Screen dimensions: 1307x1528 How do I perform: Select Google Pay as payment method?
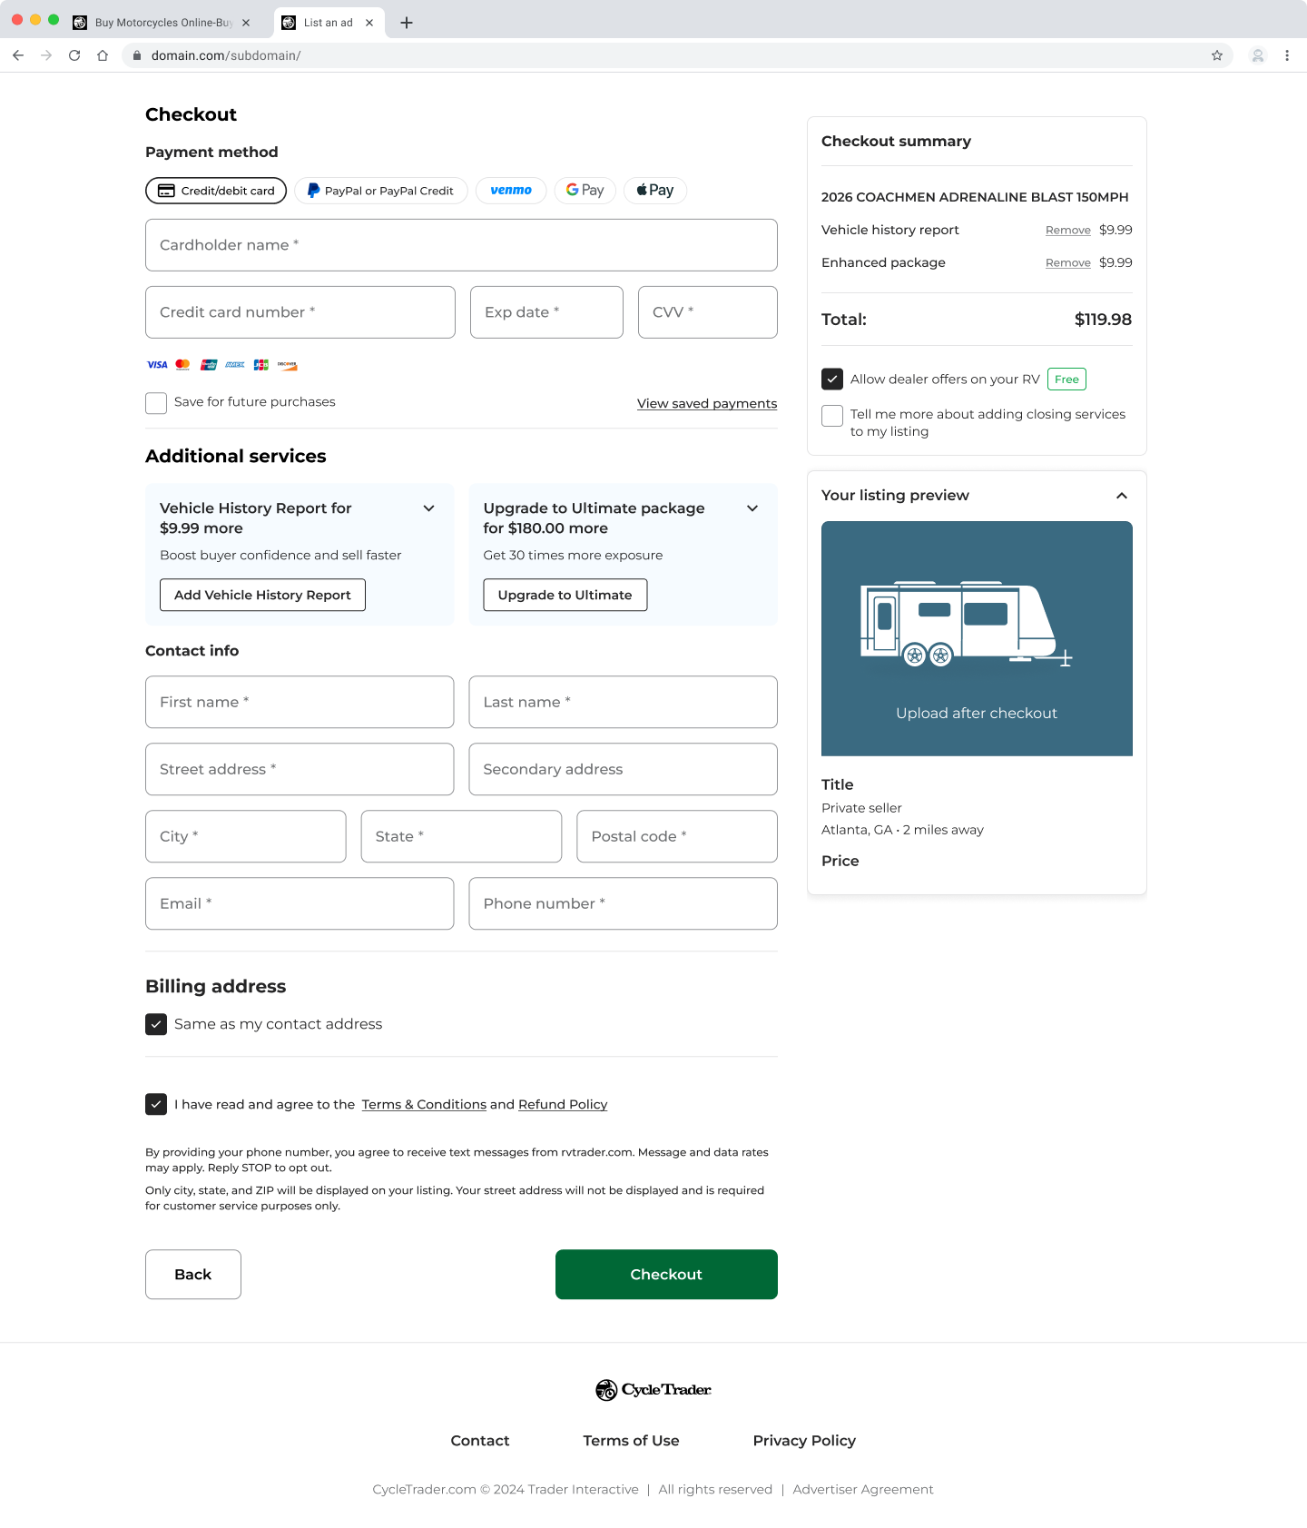point(585,191)
